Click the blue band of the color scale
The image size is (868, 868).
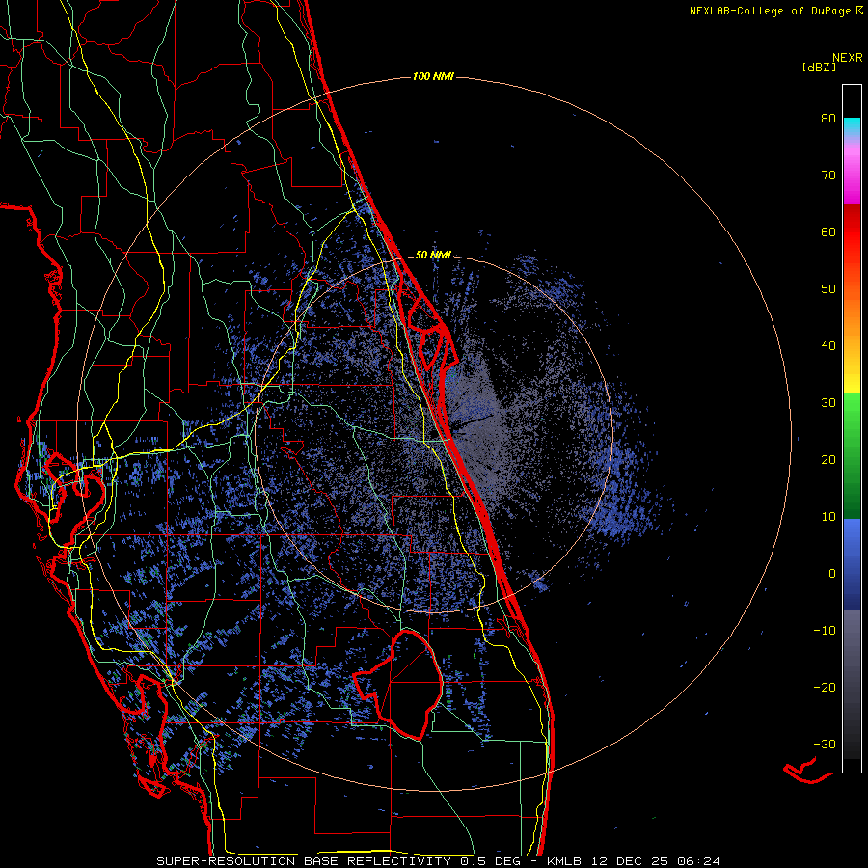852,564
